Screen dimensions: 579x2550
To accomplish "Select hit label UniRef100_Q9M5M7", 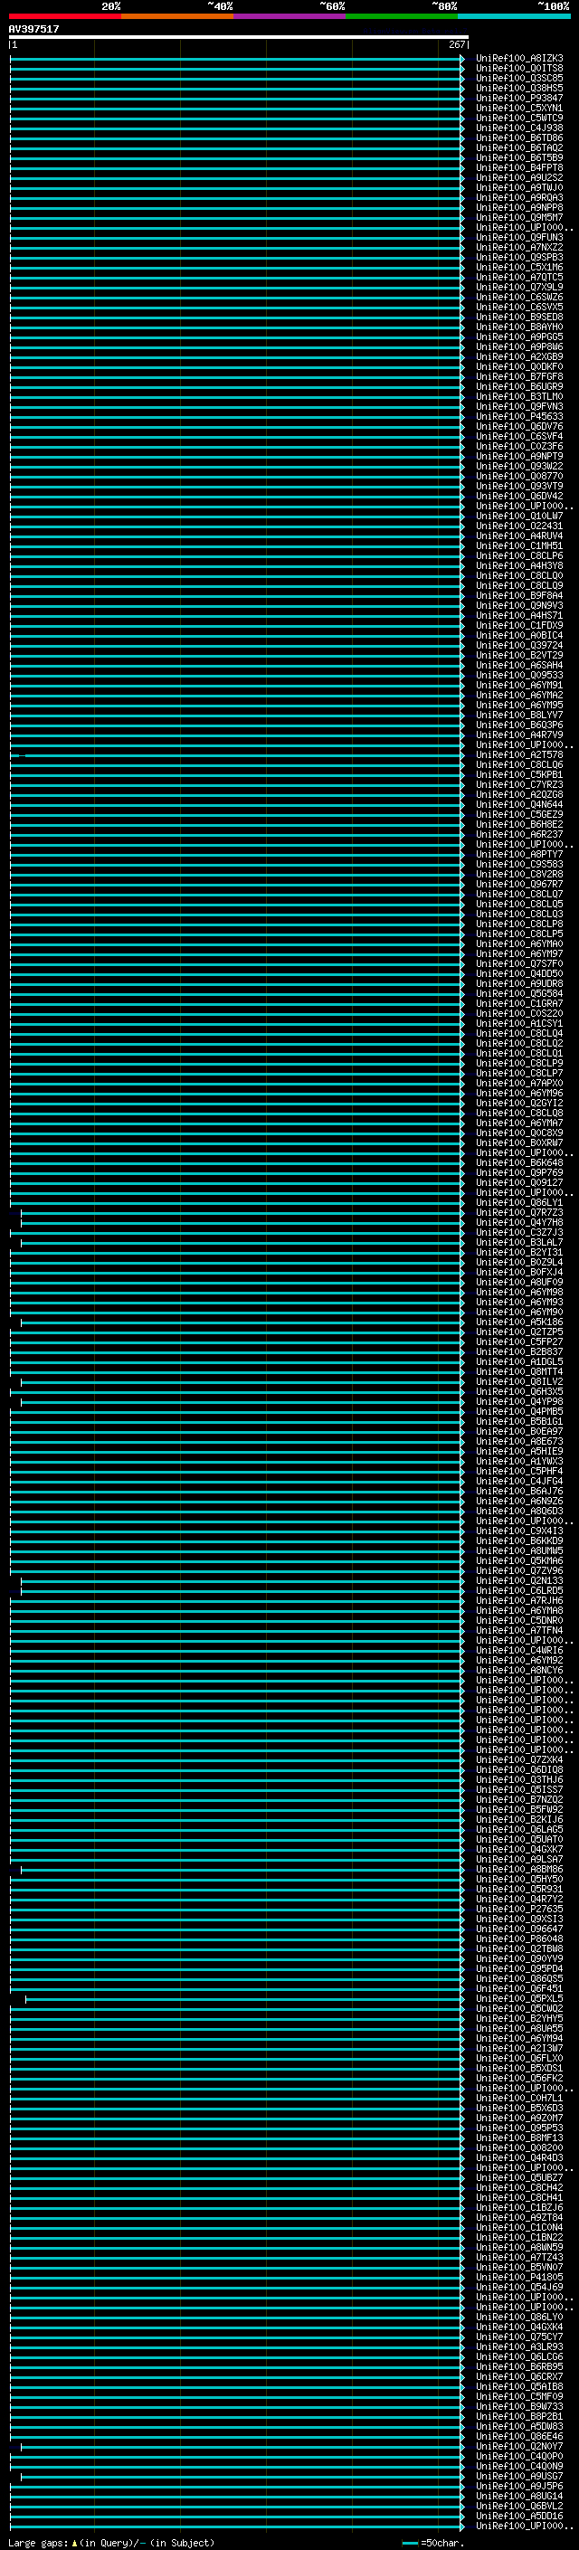I will (519, 217).
